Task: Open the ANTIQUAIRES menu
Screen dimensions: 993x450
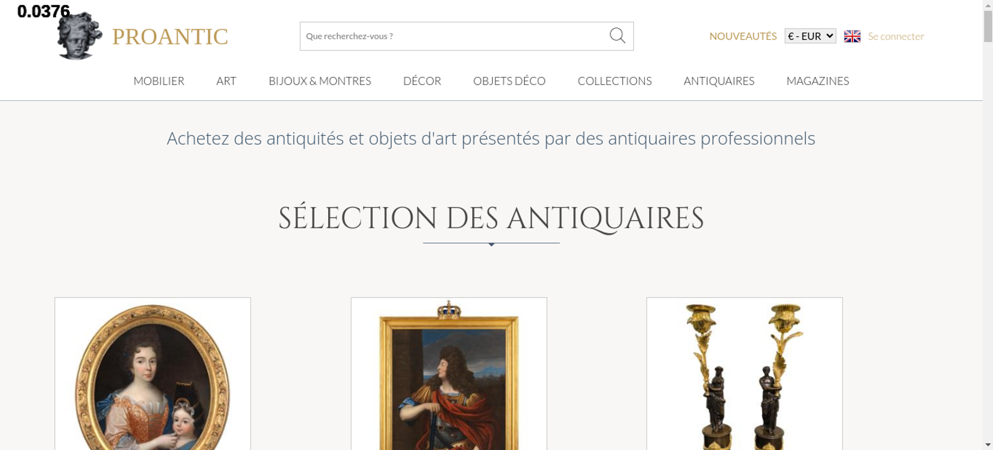Action: [x=719, y=81]
